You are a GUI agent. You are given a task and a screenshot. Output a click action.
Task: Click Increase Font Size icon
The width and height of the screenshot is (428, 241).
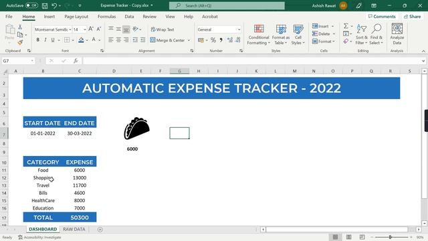(91, 29)
